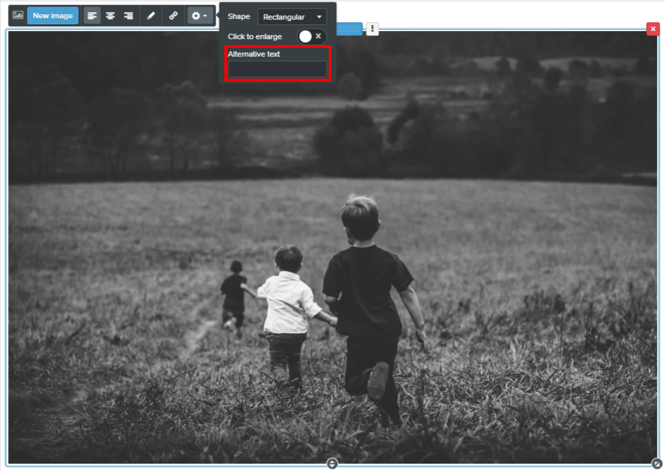Center-align the image
The height and width of the screenshot is (471, 665).
(110, 15)
